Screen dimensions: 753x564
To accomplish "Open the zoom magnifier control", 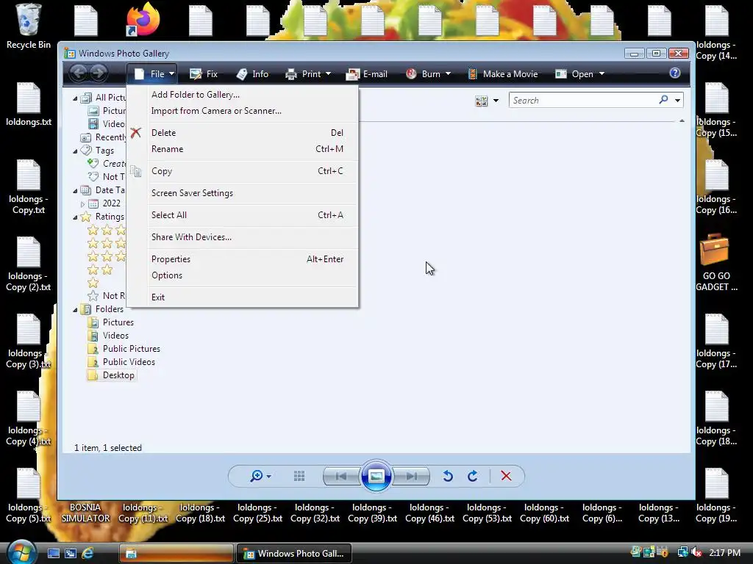I will pos(260,476).
